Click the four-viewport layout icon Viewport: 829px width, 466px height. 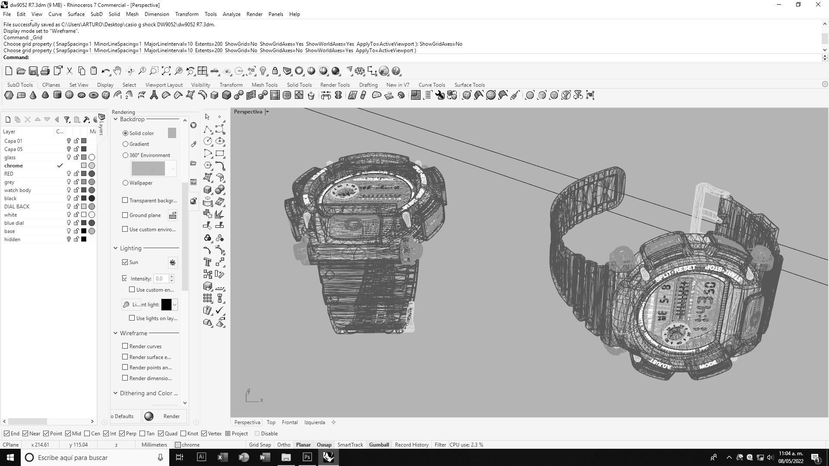tap(202, 71)
